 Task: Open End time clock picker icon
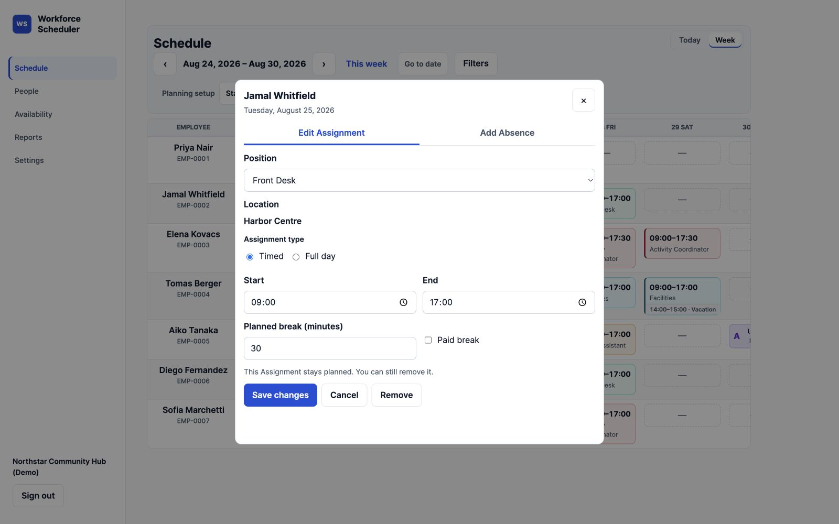(x=582, y=302)
